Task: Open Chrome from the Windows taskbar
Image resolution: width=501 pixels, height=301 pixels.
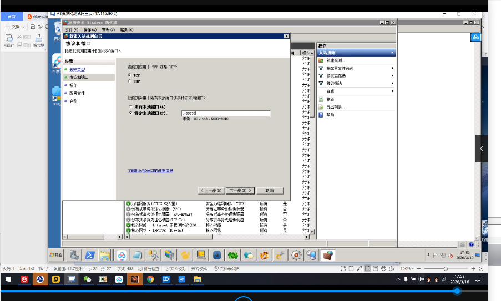Action: pos(150,279)
